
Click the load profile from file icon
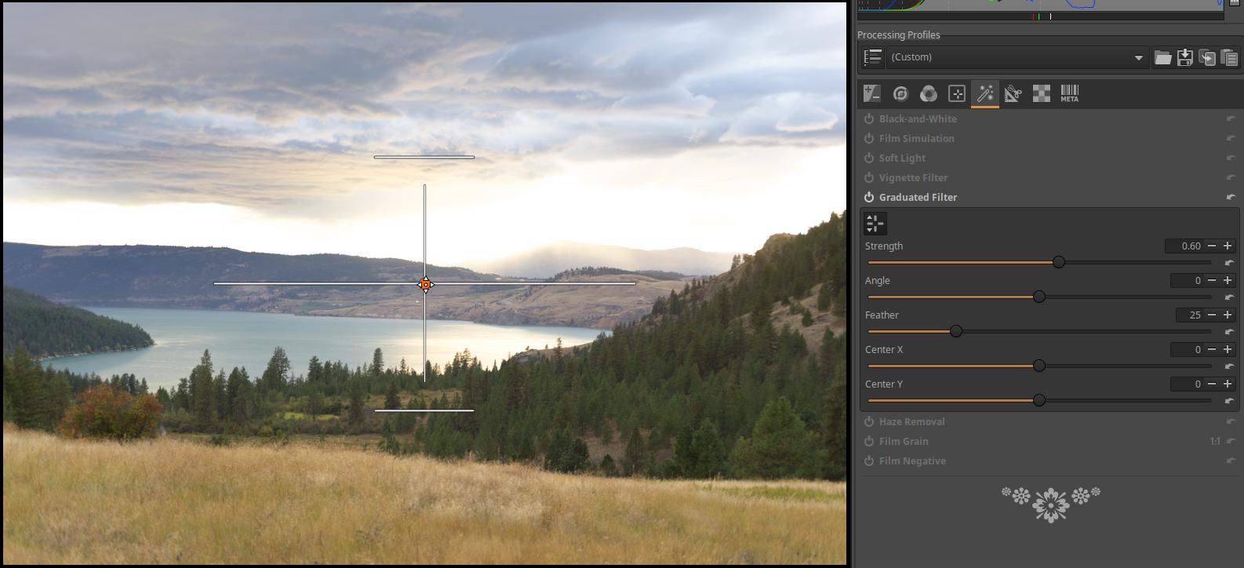pos(1162,57)
